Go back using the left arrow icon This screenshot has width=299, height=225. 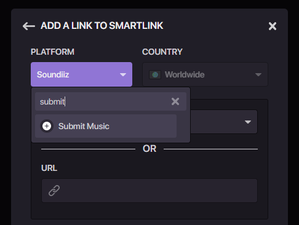point(29,26)
